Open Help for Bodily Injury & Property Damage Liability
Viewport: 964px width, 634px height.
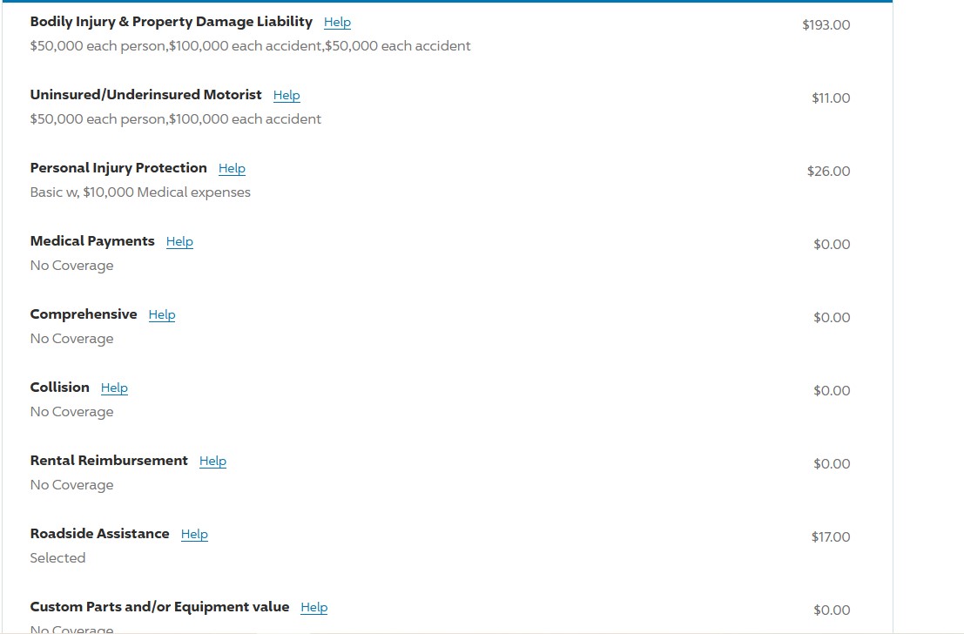tap(337, 22)
